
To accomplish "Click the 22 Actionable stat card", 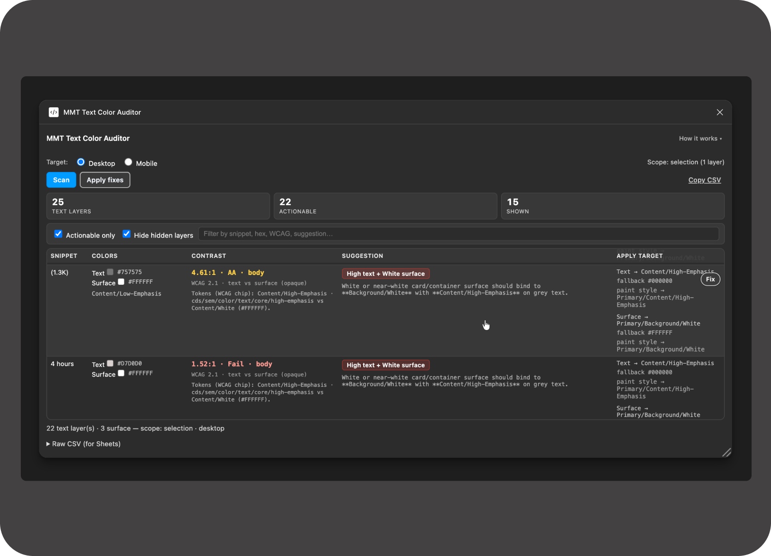I will point(385,206).
